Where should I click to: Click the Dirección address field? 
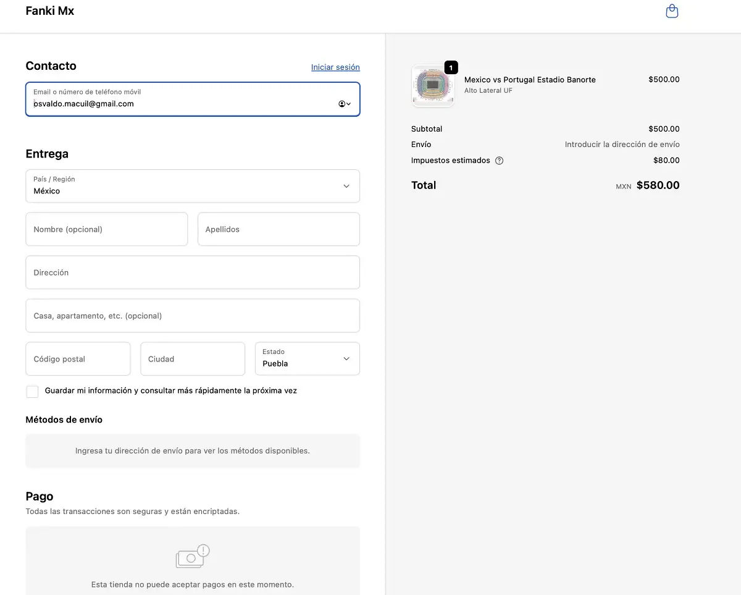pyautogui.click(x=192, y=272)
